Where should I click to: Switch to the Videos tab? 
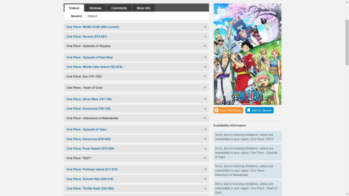point(74,8)
